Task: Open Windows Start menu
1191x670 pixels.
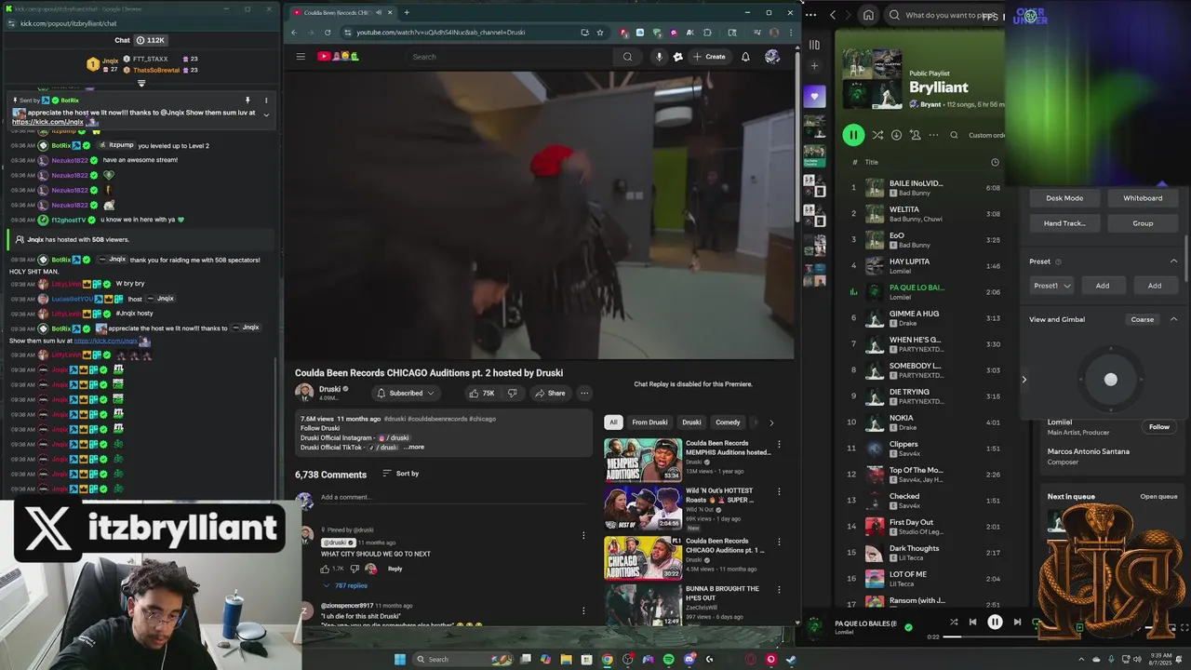Action: 400,659
